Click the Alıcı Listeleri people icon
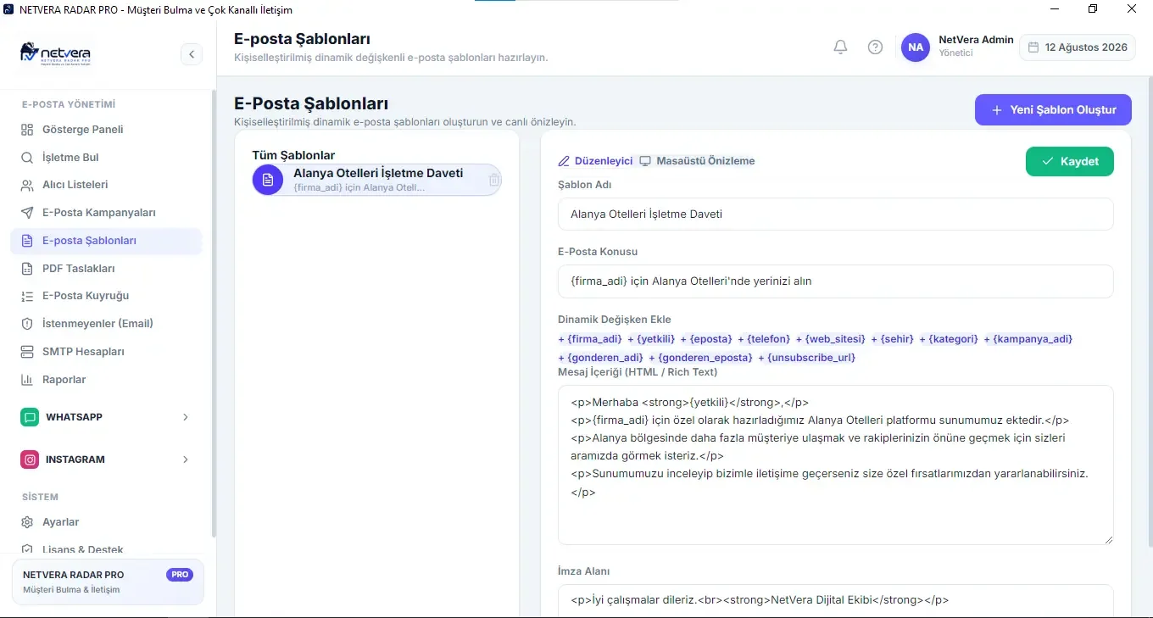1153x618 pixels. (x=27, y=185)
